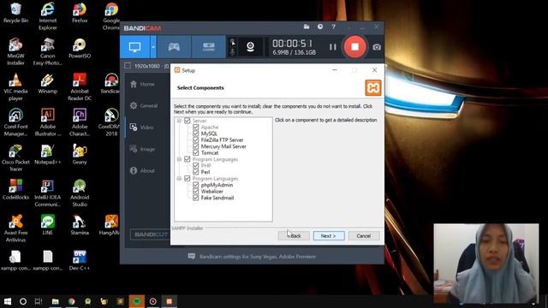Image resolution: width=548 pixels, height=308 pixels.
Task: Uncheck Mercury Mail Server component
Action: (x=196, y=146)
